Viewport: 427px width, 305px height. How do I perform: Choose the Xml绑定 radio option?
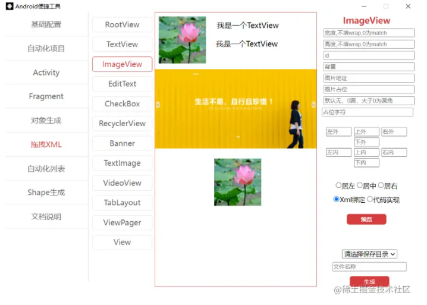[x=337, y=199]
